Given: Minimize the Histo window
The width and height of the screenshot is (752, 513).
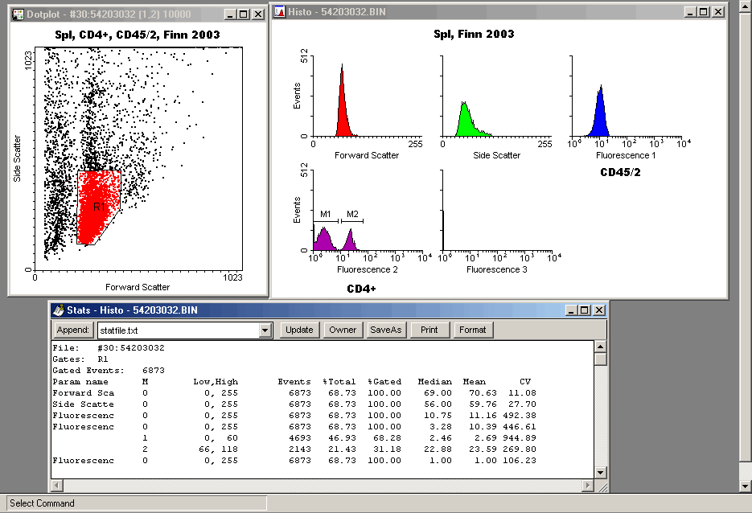Looking at the screenshot, I should (690, 12).
